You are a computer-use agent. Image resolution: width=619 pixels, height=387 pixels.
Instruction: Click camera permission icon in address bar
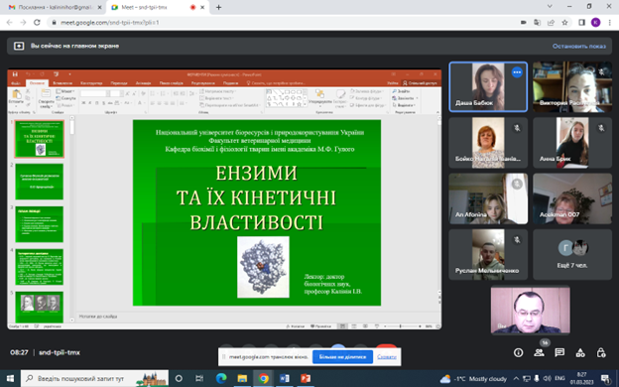(x=524, y=23)
